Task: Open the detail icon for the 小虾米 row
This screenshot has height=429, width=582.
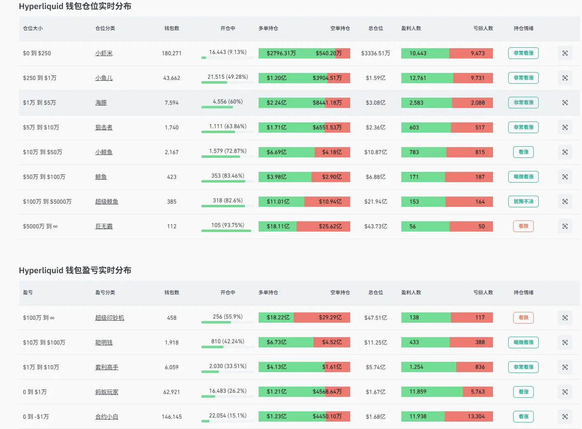Action: [x=565, y=53]
